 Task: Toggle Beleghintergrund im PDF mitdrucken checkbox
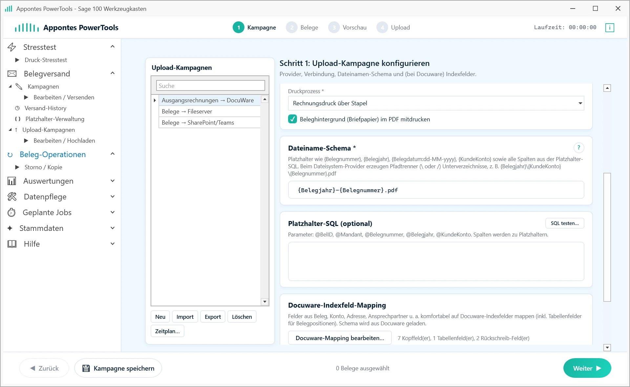pyautogui.click(x=292, y=119)
